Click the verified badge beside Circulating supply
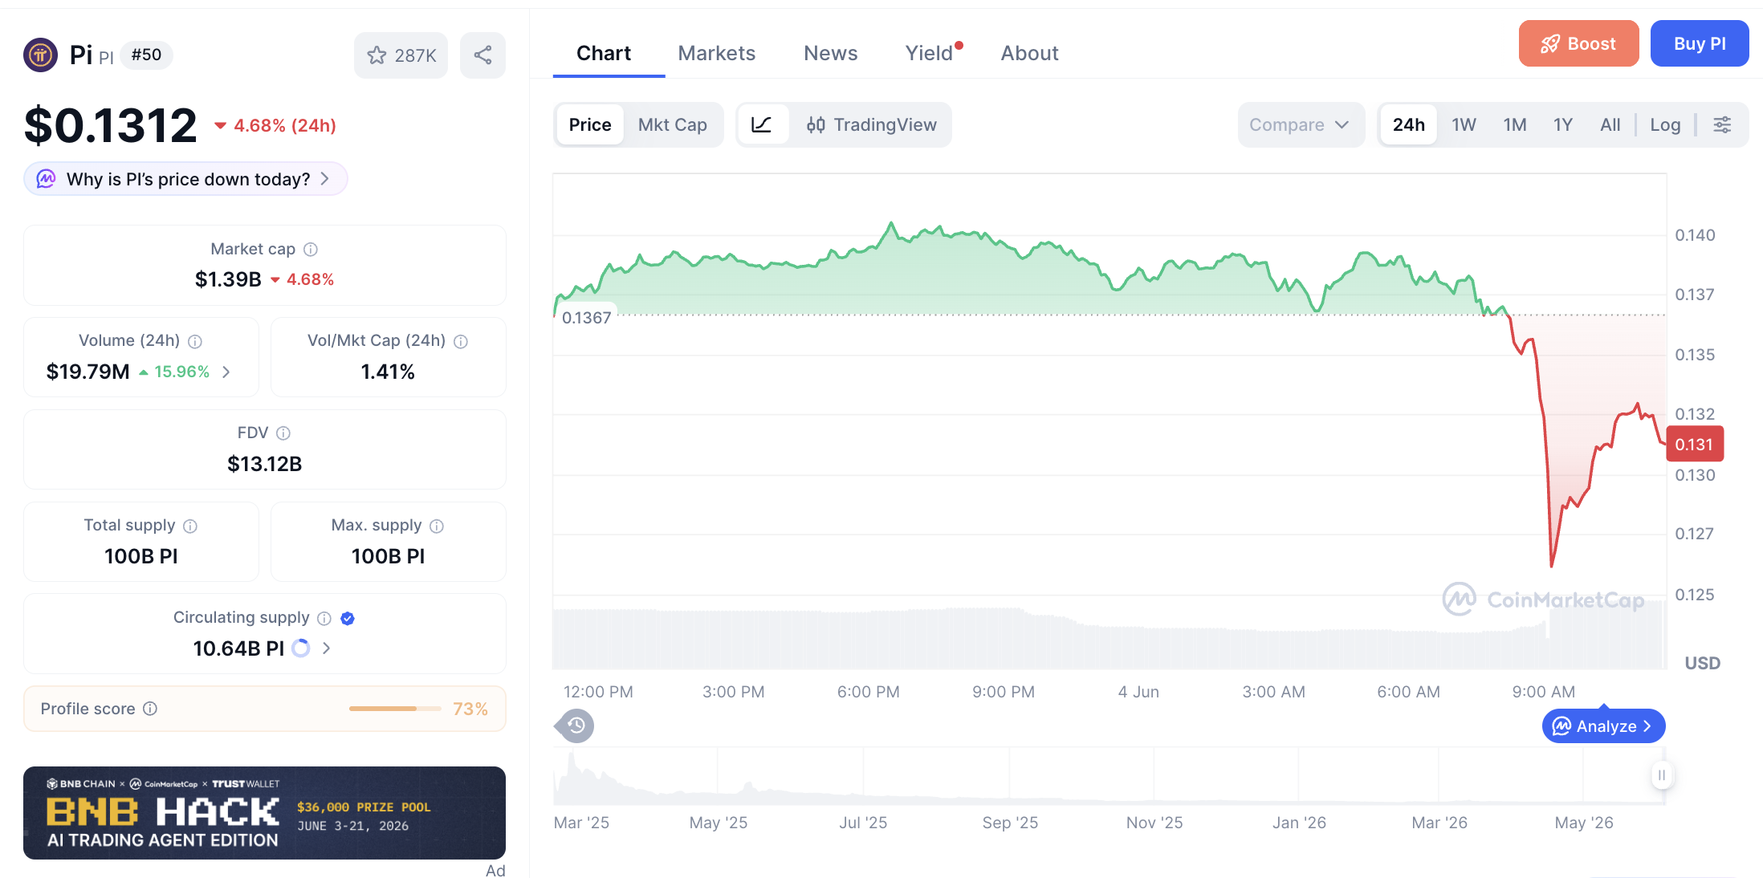This screenshot has width=1763, height=878. point(348,618)
